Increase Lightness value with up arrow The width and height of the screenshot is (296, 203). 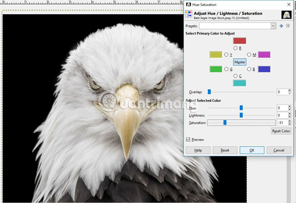pyautogui.click(x=290, y=114)
